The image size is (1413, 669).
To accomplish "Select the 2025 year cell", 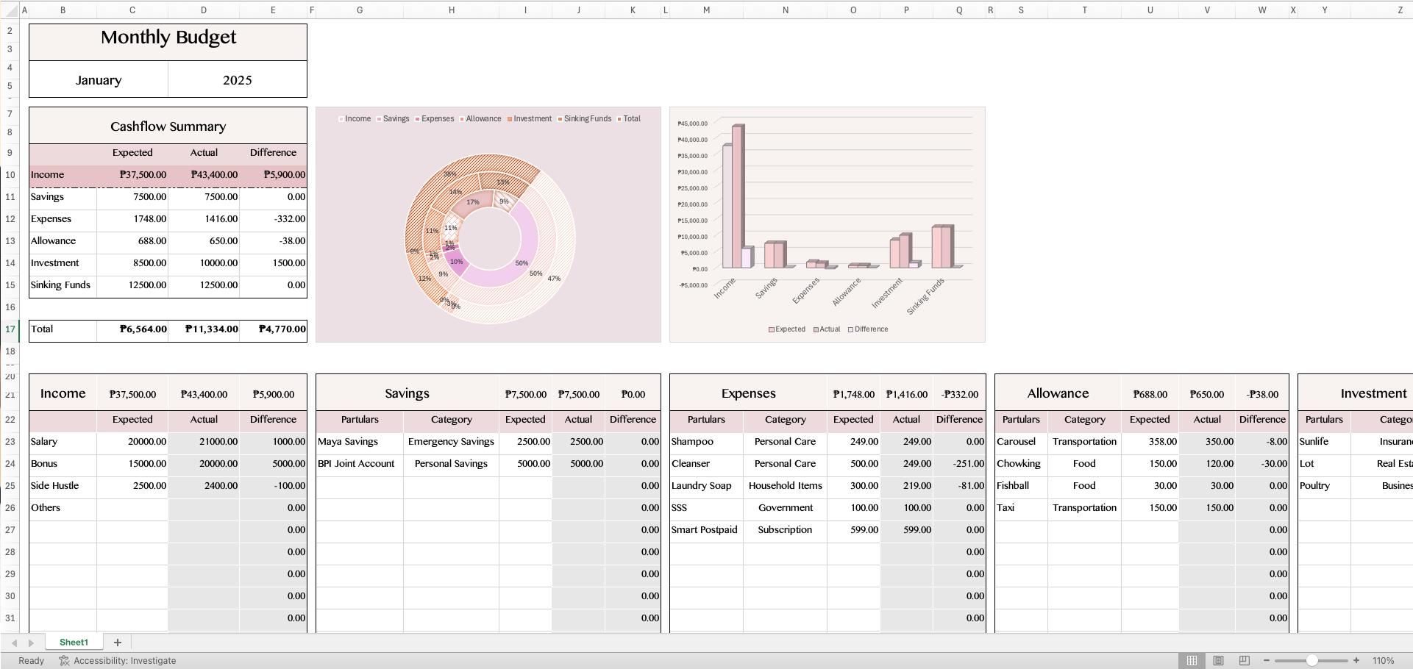I will click(x=238, y=79).
